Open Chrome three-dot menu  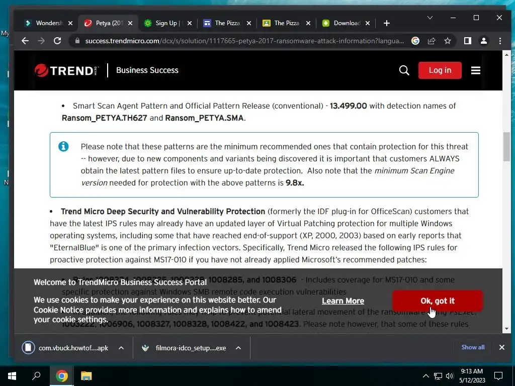click(500, 41)
